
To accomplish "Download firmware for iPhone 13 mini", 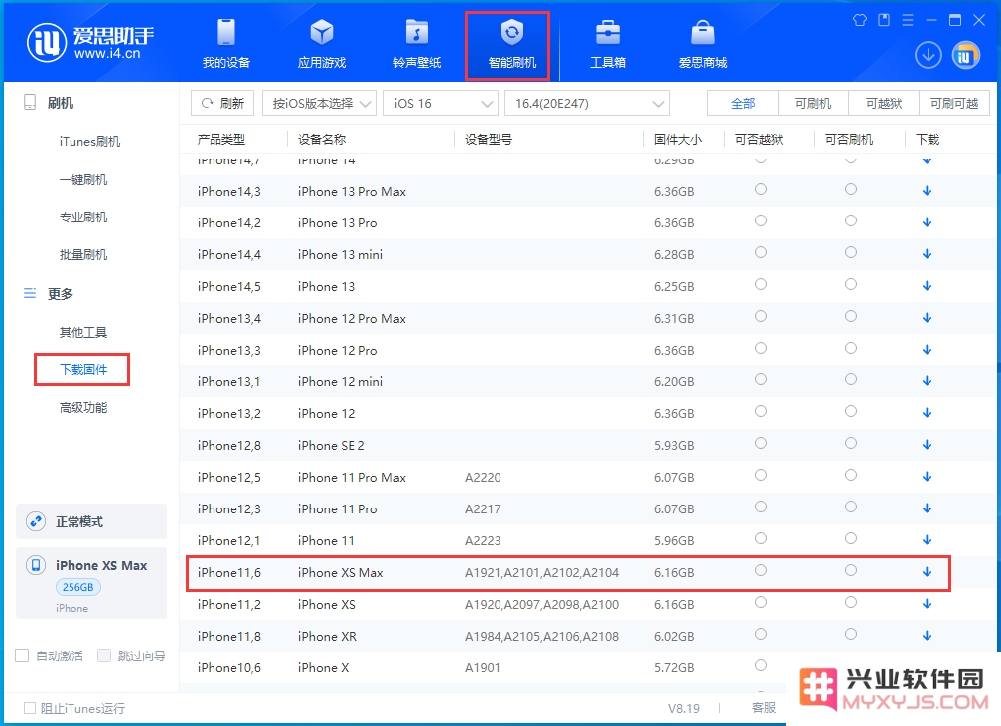I will (927, 255).
